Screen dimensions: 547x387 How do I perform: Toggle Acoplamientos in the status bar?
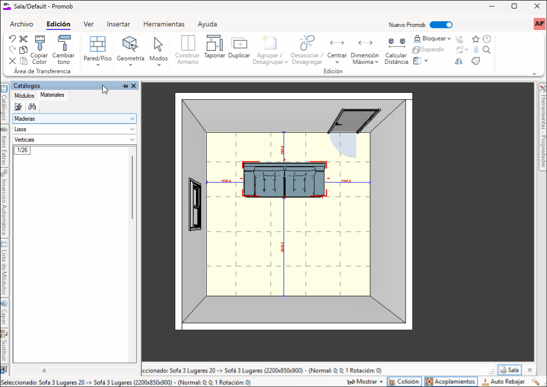click(x=450, y=382)
